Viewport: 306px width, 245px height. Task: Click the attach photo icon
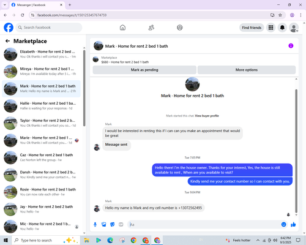104,225
